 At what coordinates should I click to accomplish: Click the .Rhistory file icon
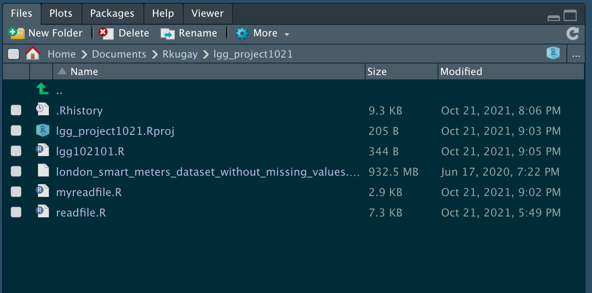(x=43, y=109)
